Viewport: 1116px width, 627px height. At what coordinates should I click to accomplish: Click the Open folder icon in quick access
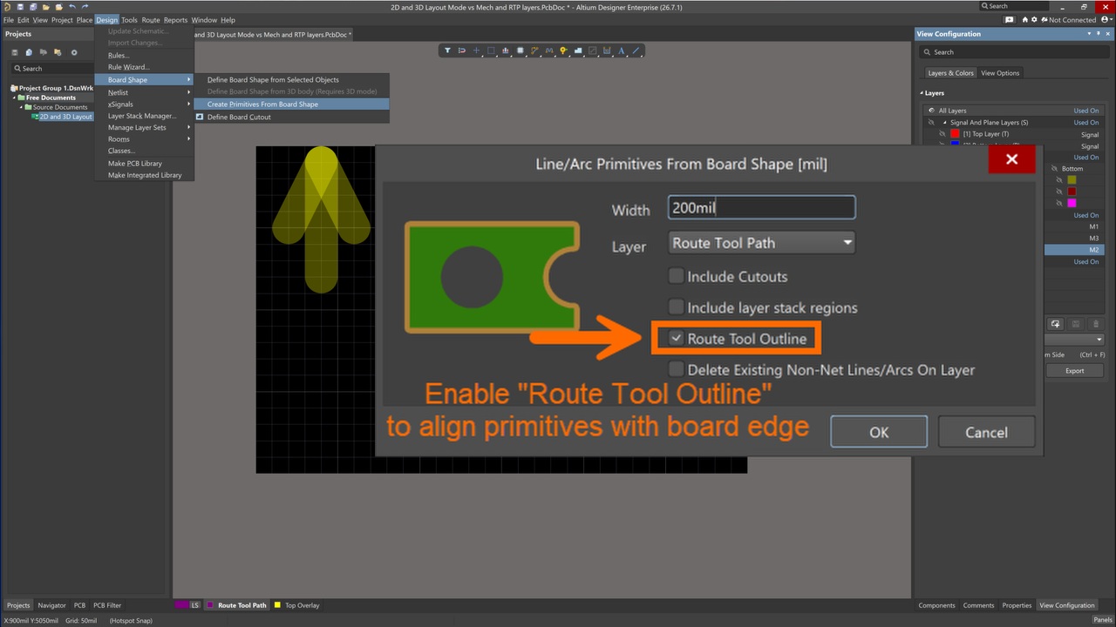tap(45, 7)
